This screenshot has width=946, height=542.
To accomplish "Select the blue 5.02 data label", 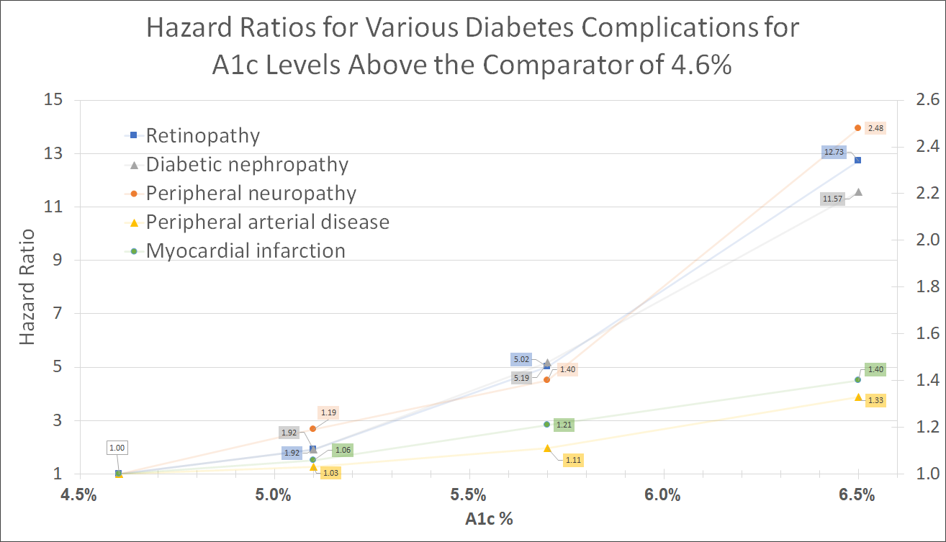I will [521, 359].
